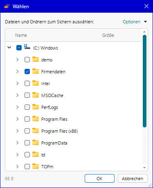Check the Program Files folder checkbox
The width and height of the screenshot is (153, 188).
tap(27, 119)
